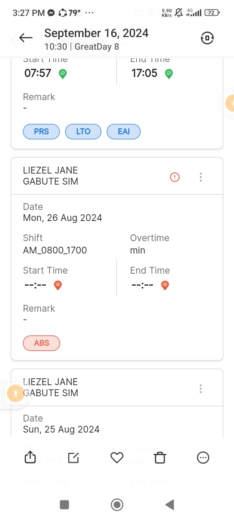234x520 pixels.
Task: Tap the screen rotation lock icon
Action: (207, 38)
